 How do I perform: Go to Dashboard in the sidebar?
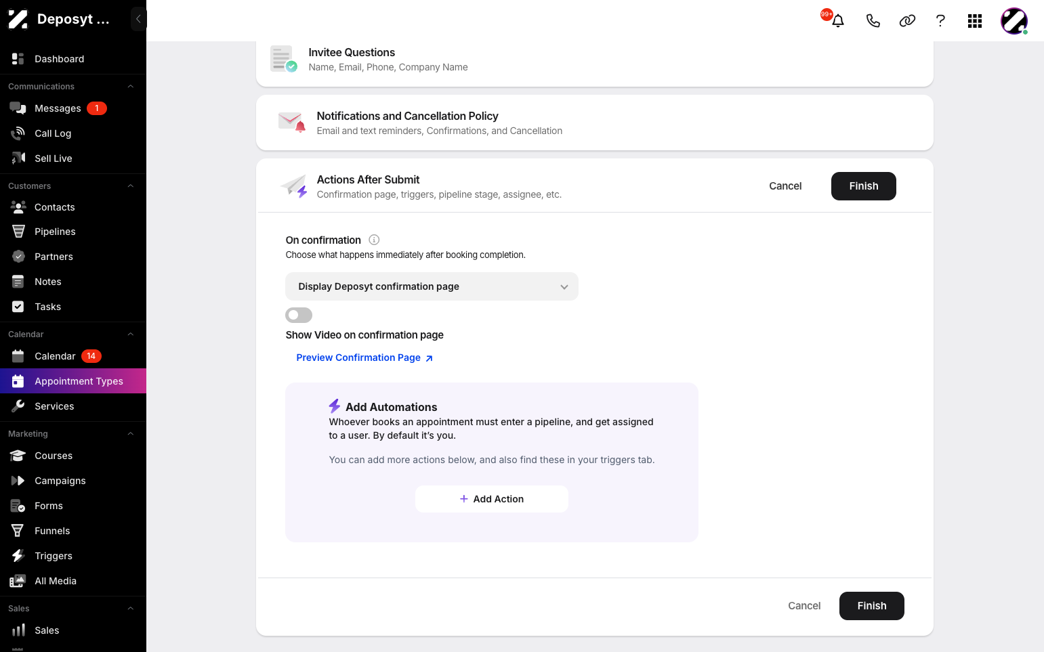pyautogui.click(x=73, y=59)
